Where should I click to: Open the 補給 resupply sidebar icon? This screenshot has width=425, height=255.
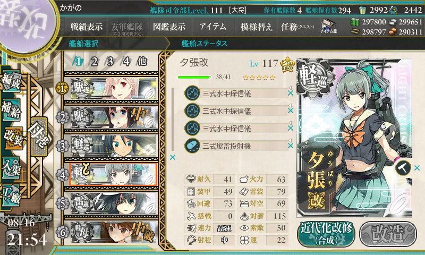(x=11, y=109)
